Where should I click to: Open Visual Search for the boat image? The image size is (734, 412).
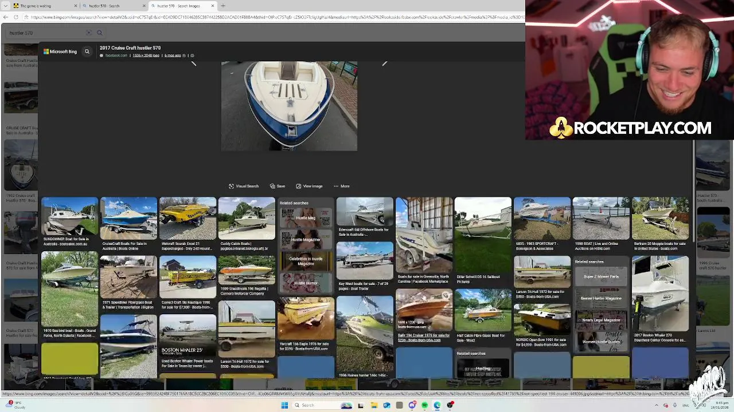[244, 186]
